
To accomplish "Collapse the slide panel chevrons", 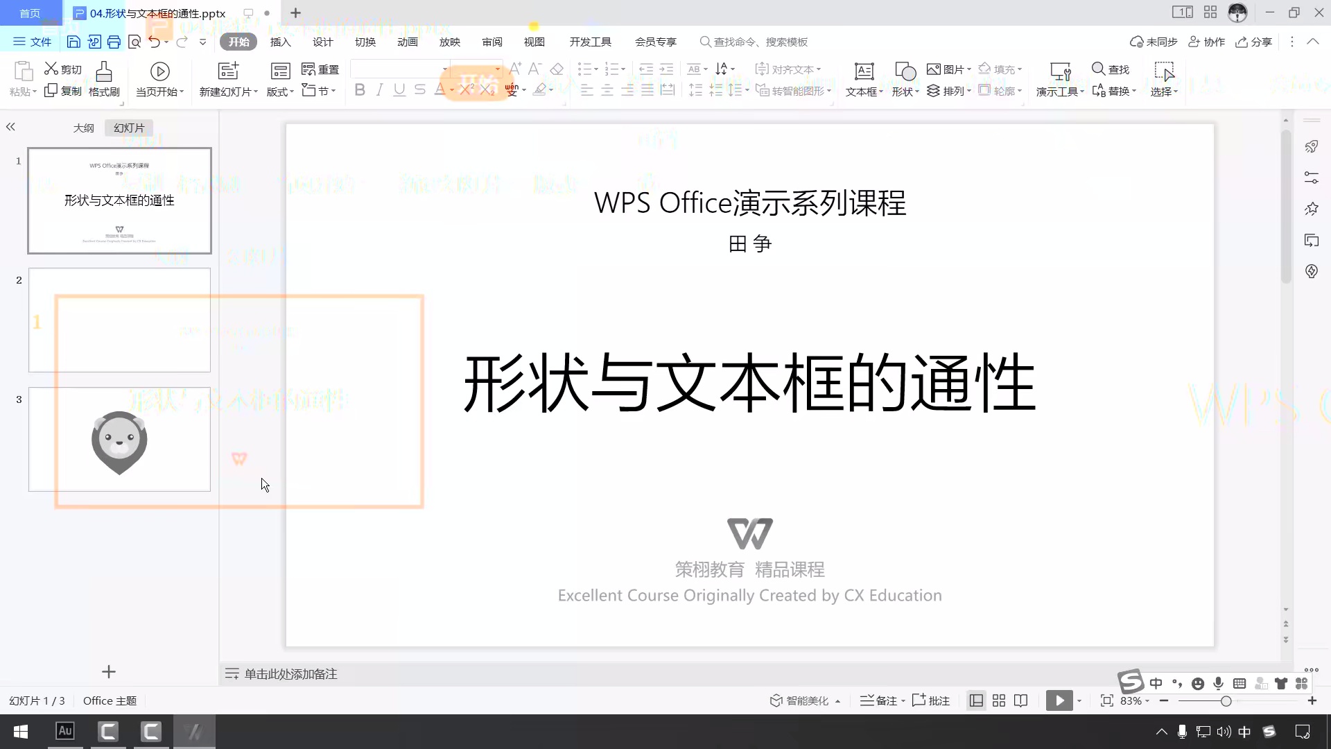I will (x=10, y=127).
